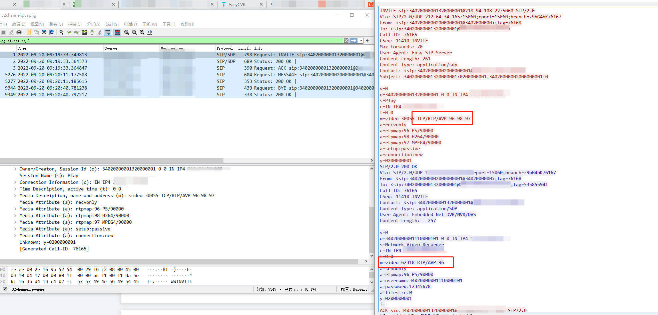Click the zoom in toolbar icon

tap(127, 32)
